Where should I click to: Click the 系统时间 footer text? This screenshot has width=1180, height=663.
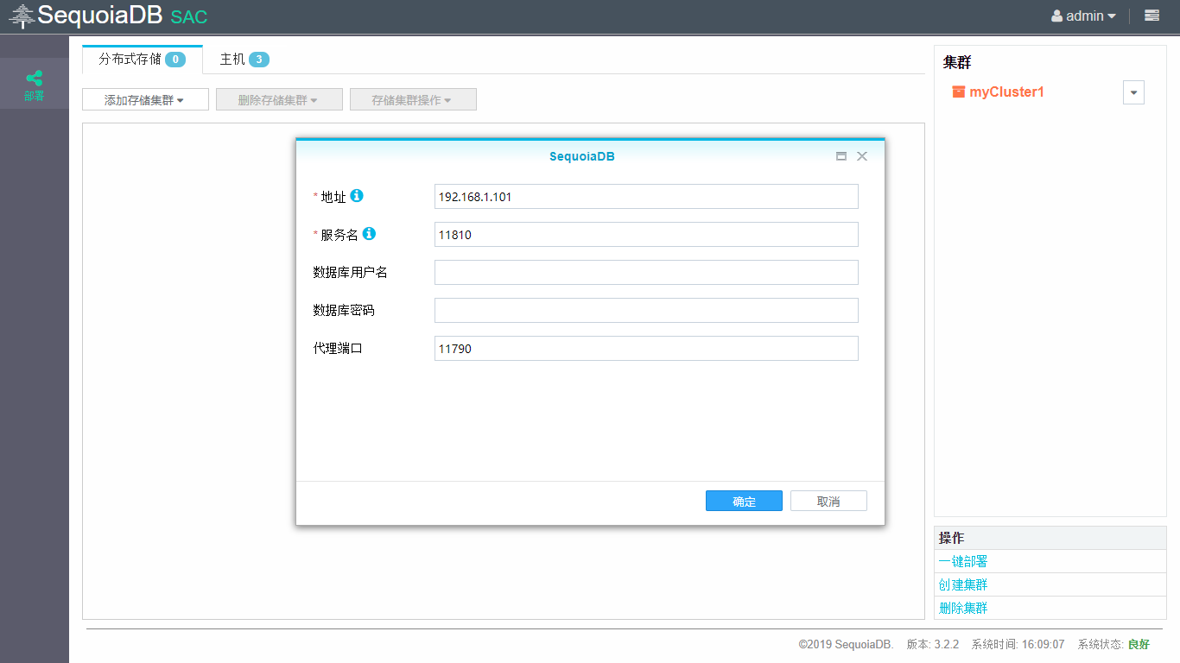(1018, 644)
